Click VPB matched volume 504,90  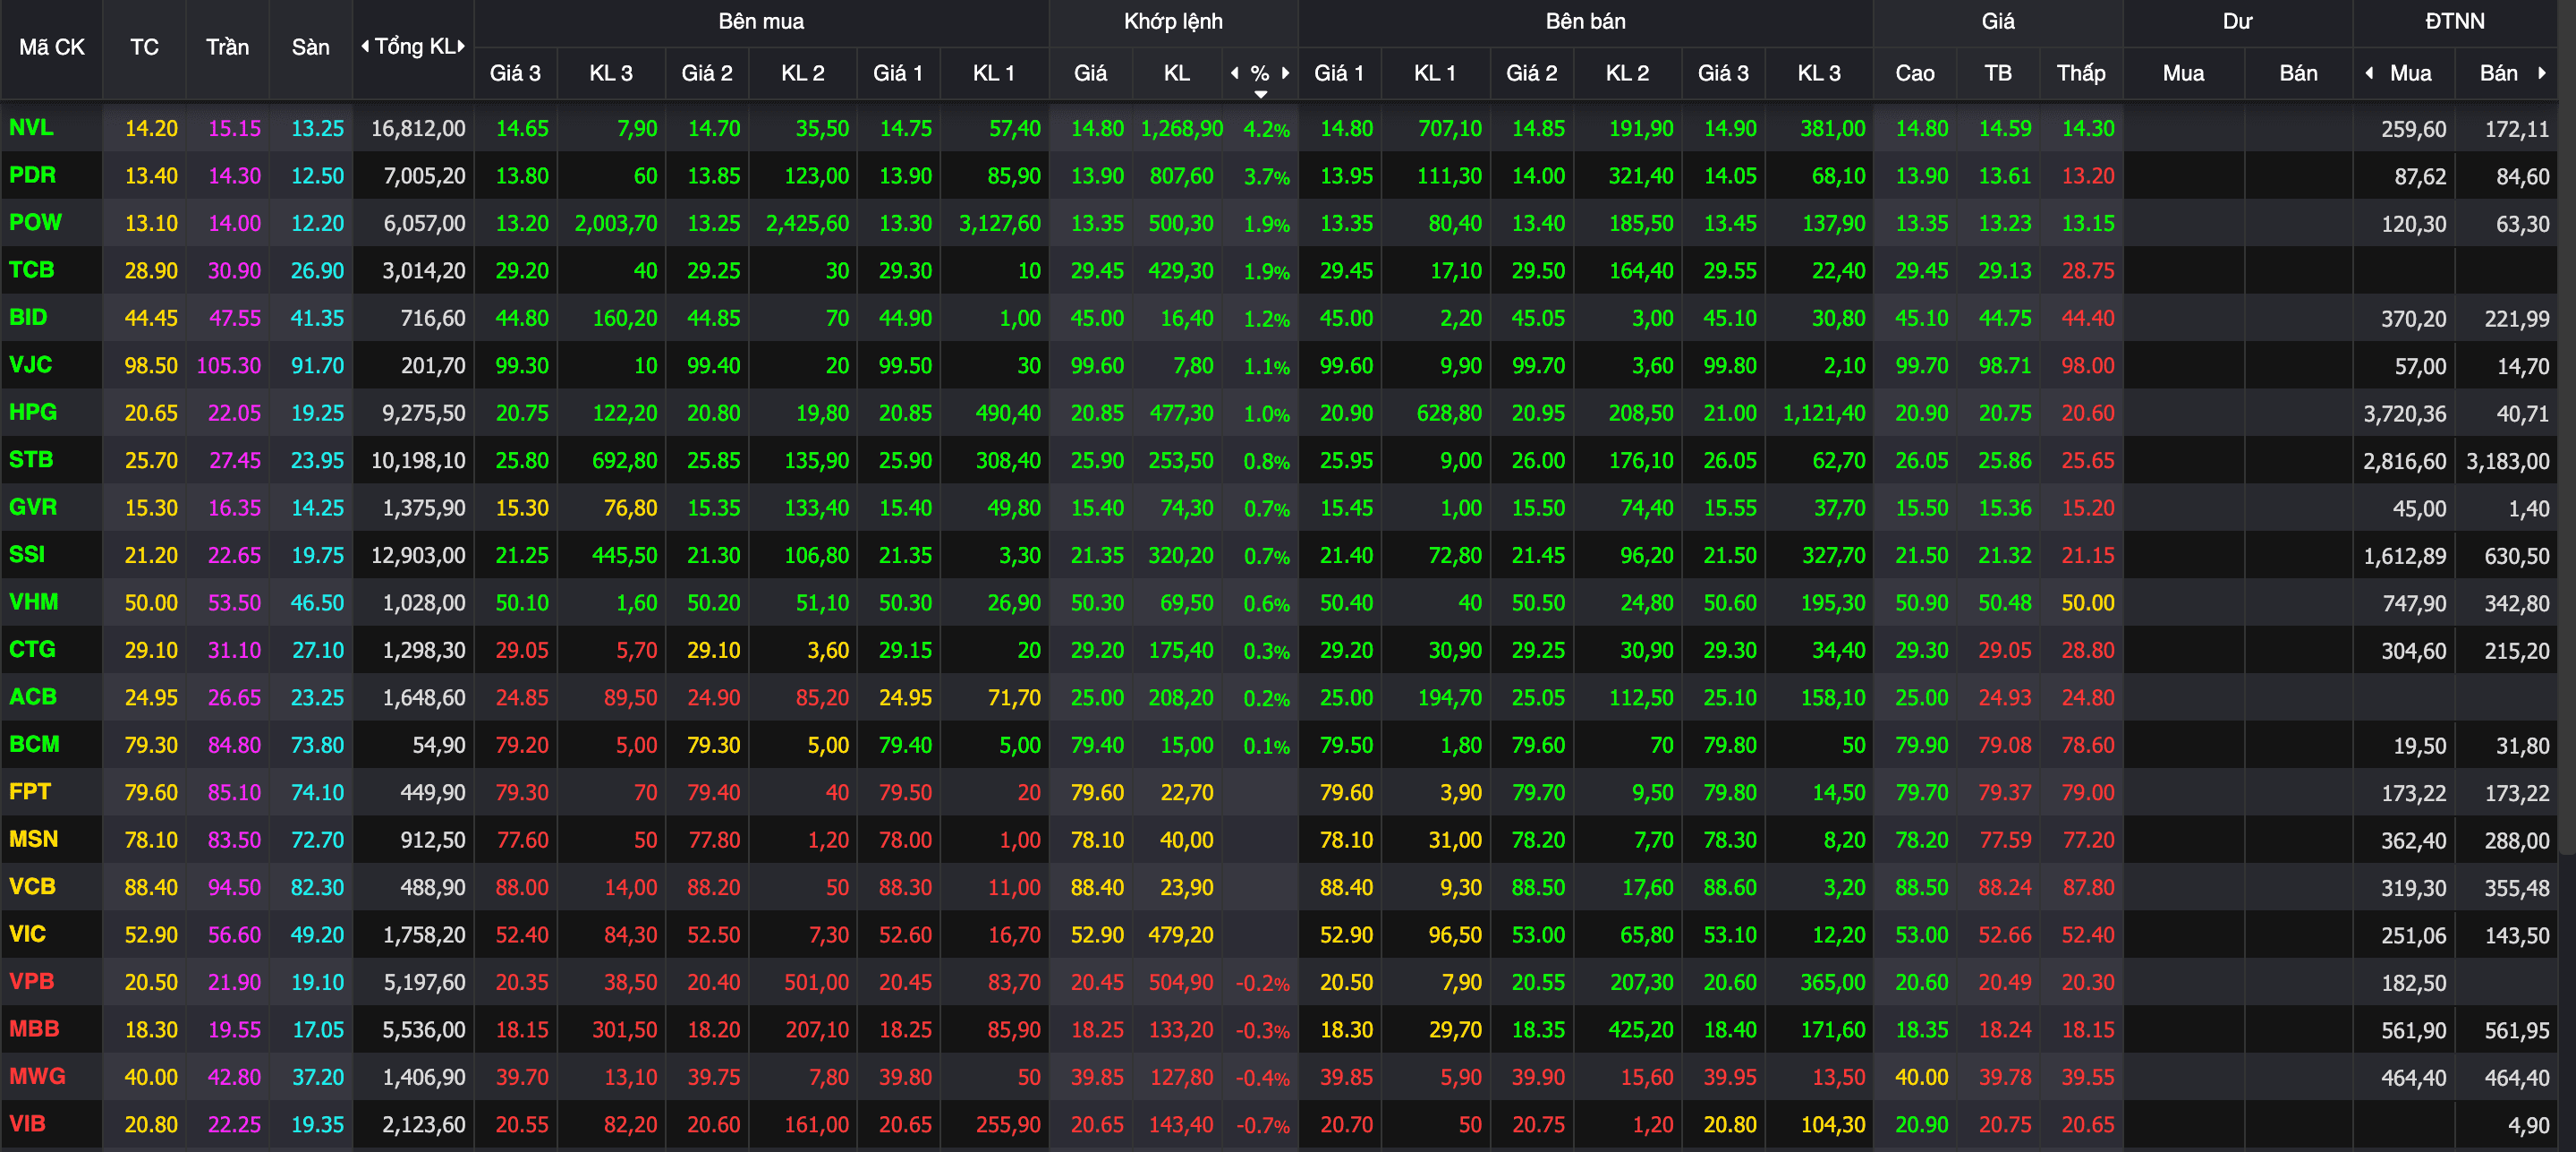[x=1181, y=983]
